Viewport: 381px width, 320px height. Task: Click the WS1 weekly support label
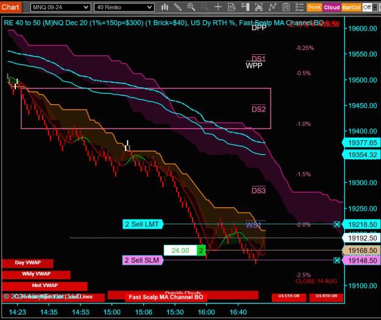[253, 226]
